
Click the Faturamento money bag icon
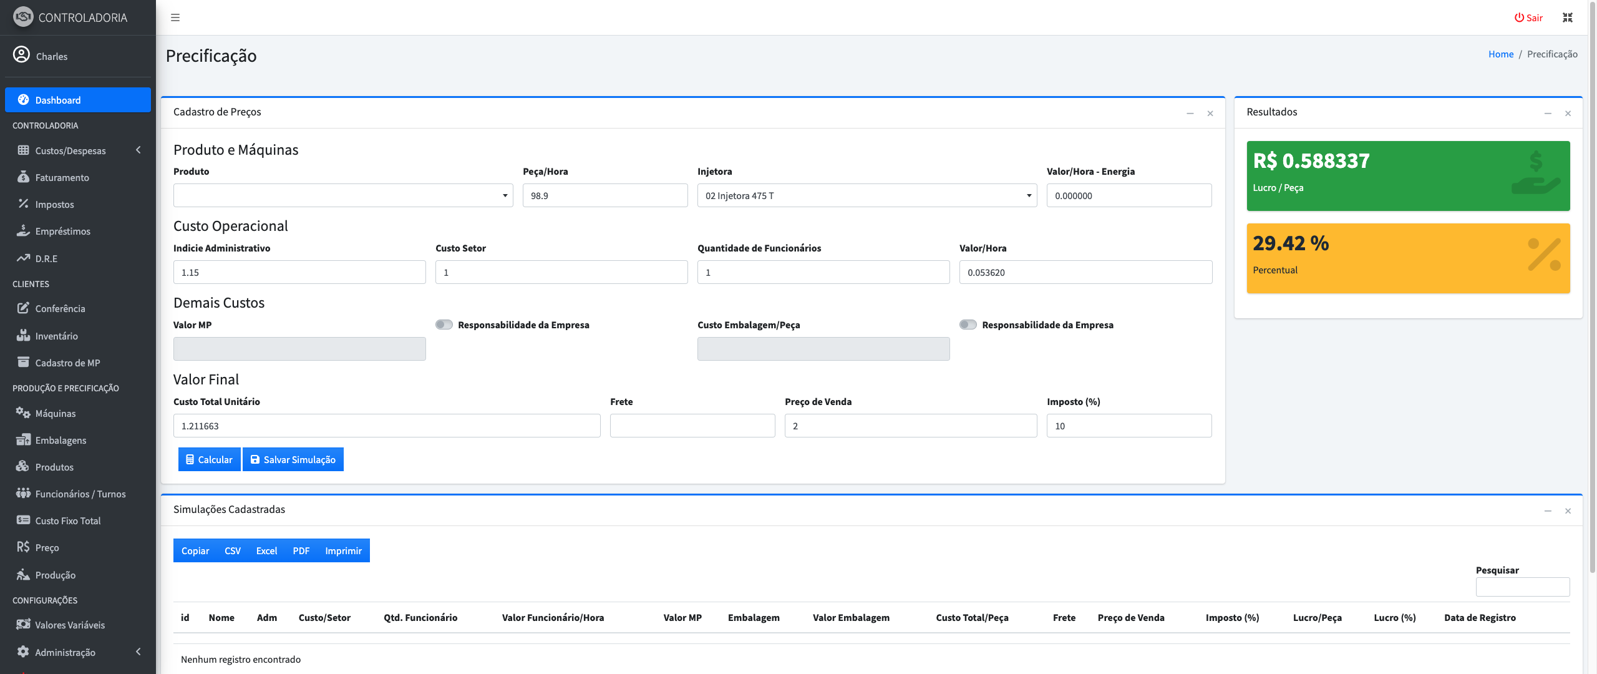pos(23,177)
